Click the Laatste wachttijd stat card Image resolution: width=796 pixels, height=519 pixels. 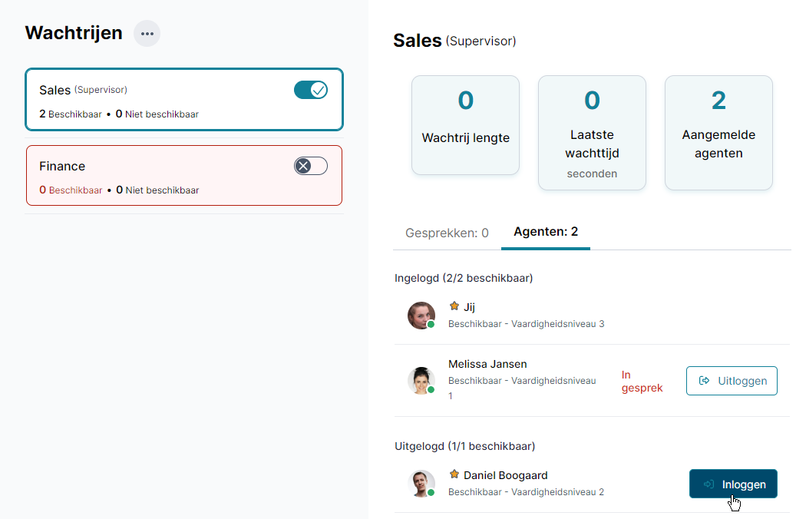(592, 132)
